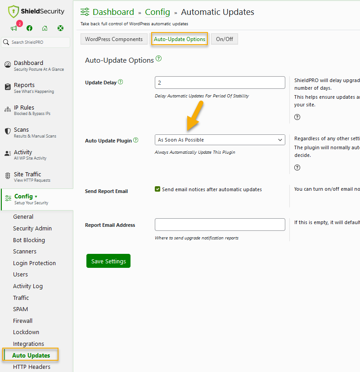Open Activity Log submenu item
Image resolution: width=360 pixels, height=372 pixels.
point(28,286)
